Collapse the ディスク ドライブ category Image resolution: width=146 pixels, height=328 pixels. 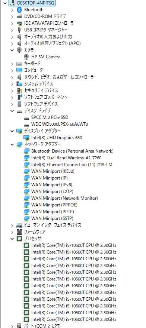coord(12,111)
